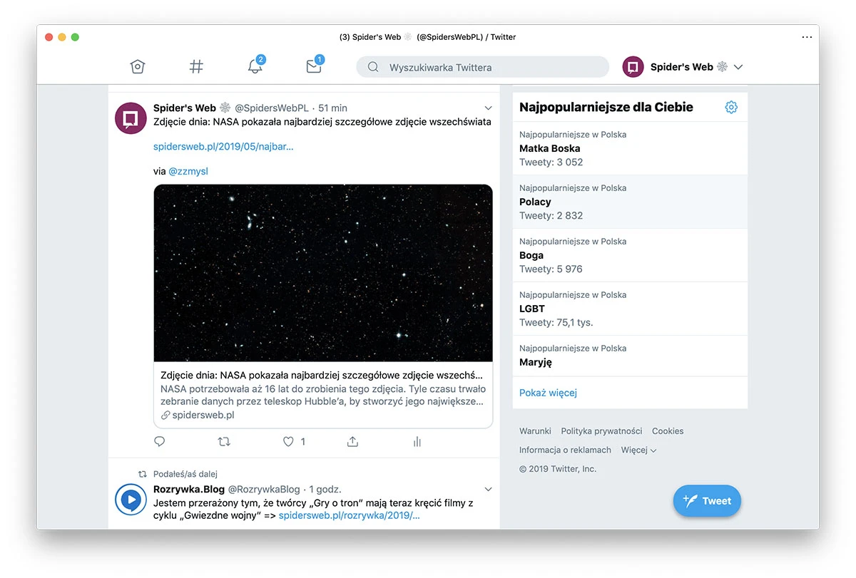Open the @zzmysl mention link

[x=188, y=171]
